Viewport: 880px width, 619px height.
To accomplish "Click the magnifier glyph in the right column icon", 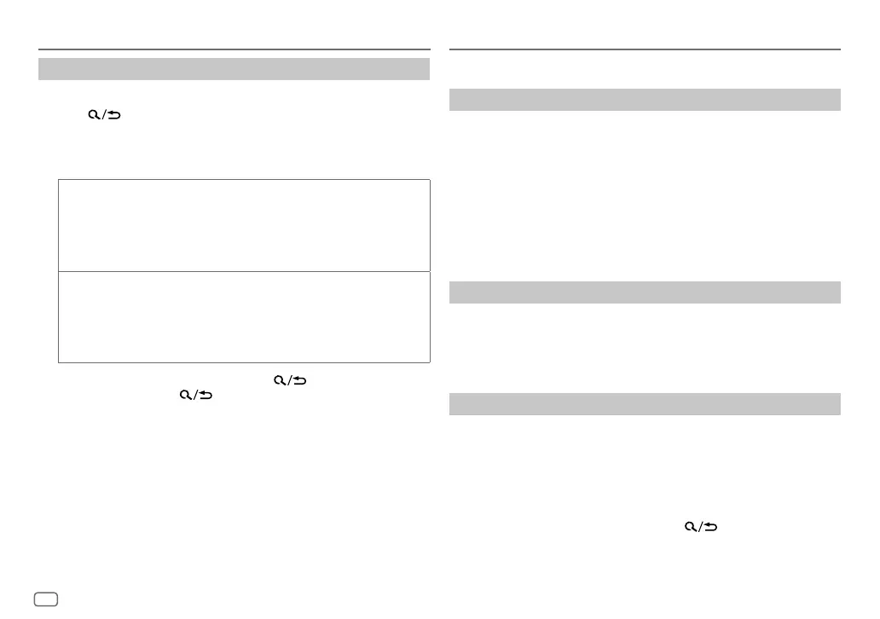I will coord(691,526).
